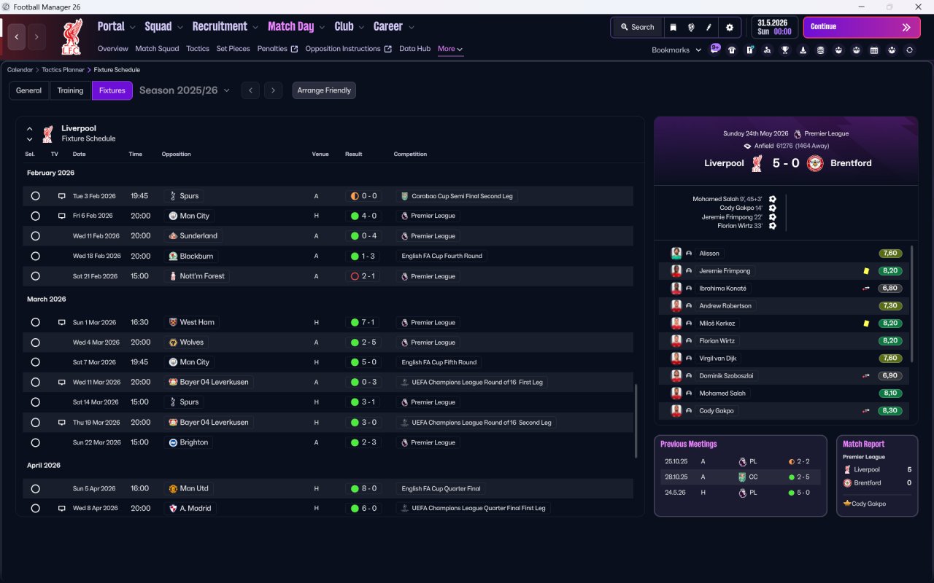The height and width of the screenshot is (583, 934).
Task: Open the trophy bookmark shortcut
Action: [785, 50]
